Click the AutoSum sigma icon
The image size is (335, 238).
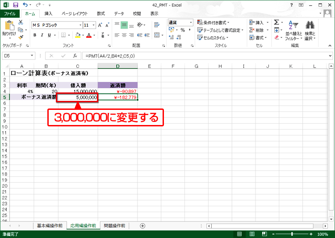[276, 22]
